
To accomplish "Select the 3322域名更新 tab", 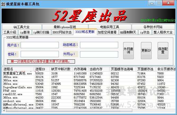I will coord(85,32).
